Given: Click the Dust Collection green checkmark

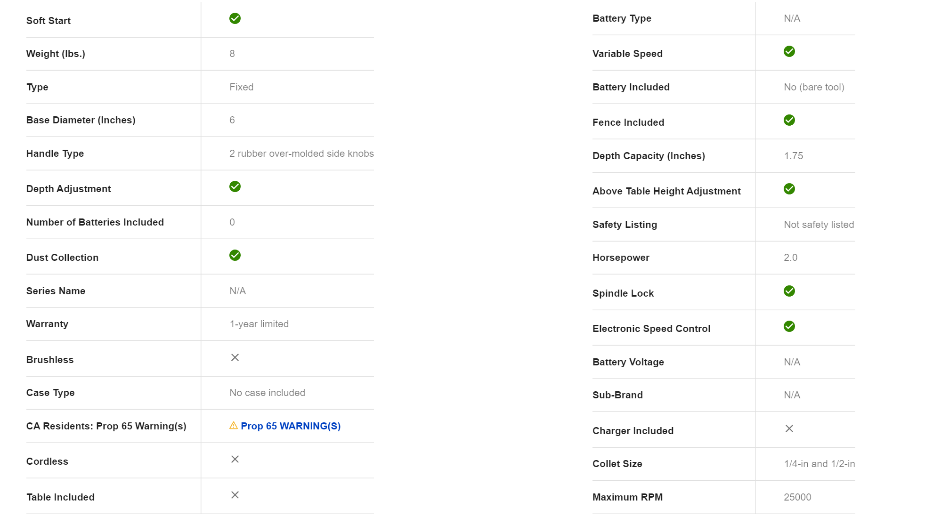Looking at the screenshot, I should (x=235, y=255).
